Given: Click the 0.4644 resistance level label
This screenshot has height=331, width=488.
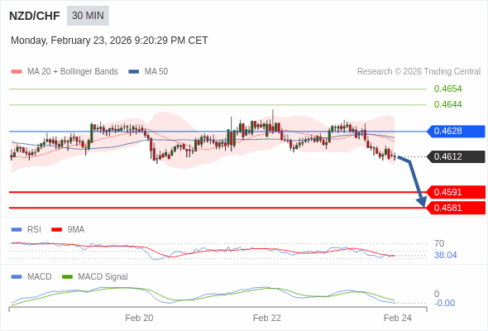Looking at the screenshot, I should (447, 104).
